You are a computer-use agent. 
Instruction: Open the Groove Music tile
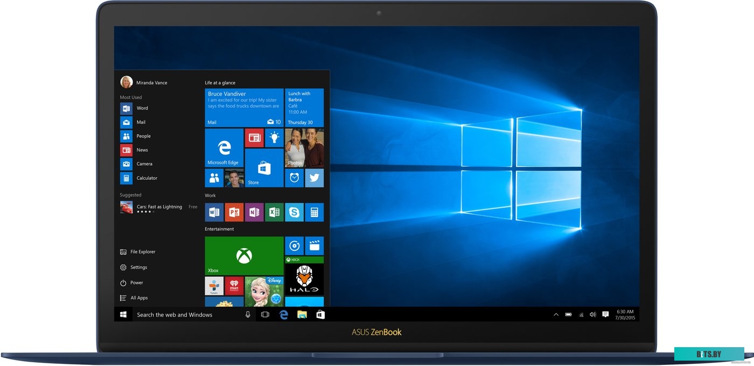(294, 246)
